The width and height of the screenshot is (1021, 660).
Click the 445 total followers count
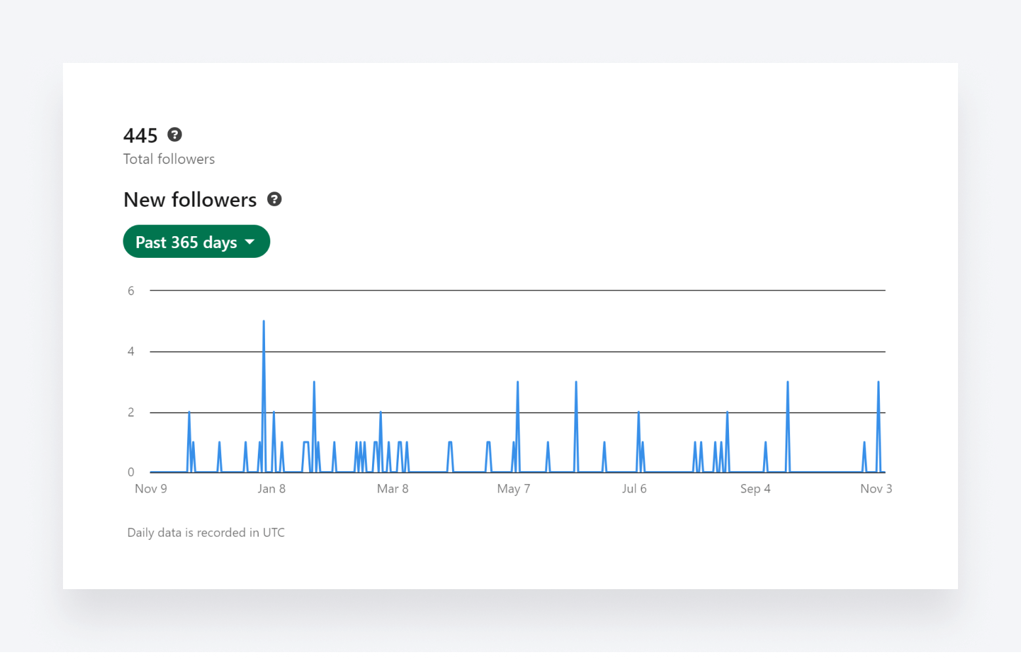[140, 136]
